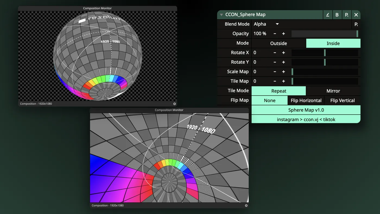380x214 pixels.
Task: Click the Sphere Map v1.0 button
Action: pyautogui.click(x=306, y=110)
